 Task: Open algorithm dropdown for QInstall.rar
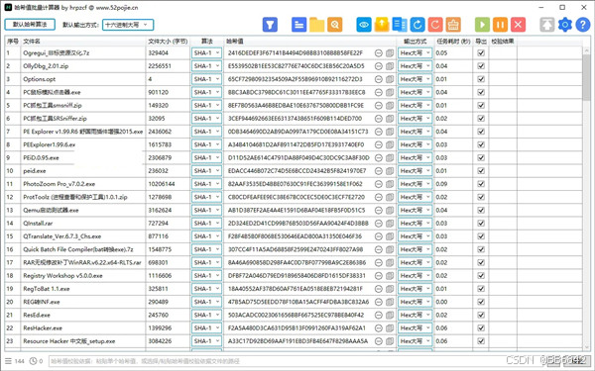[x=206, y=224]
